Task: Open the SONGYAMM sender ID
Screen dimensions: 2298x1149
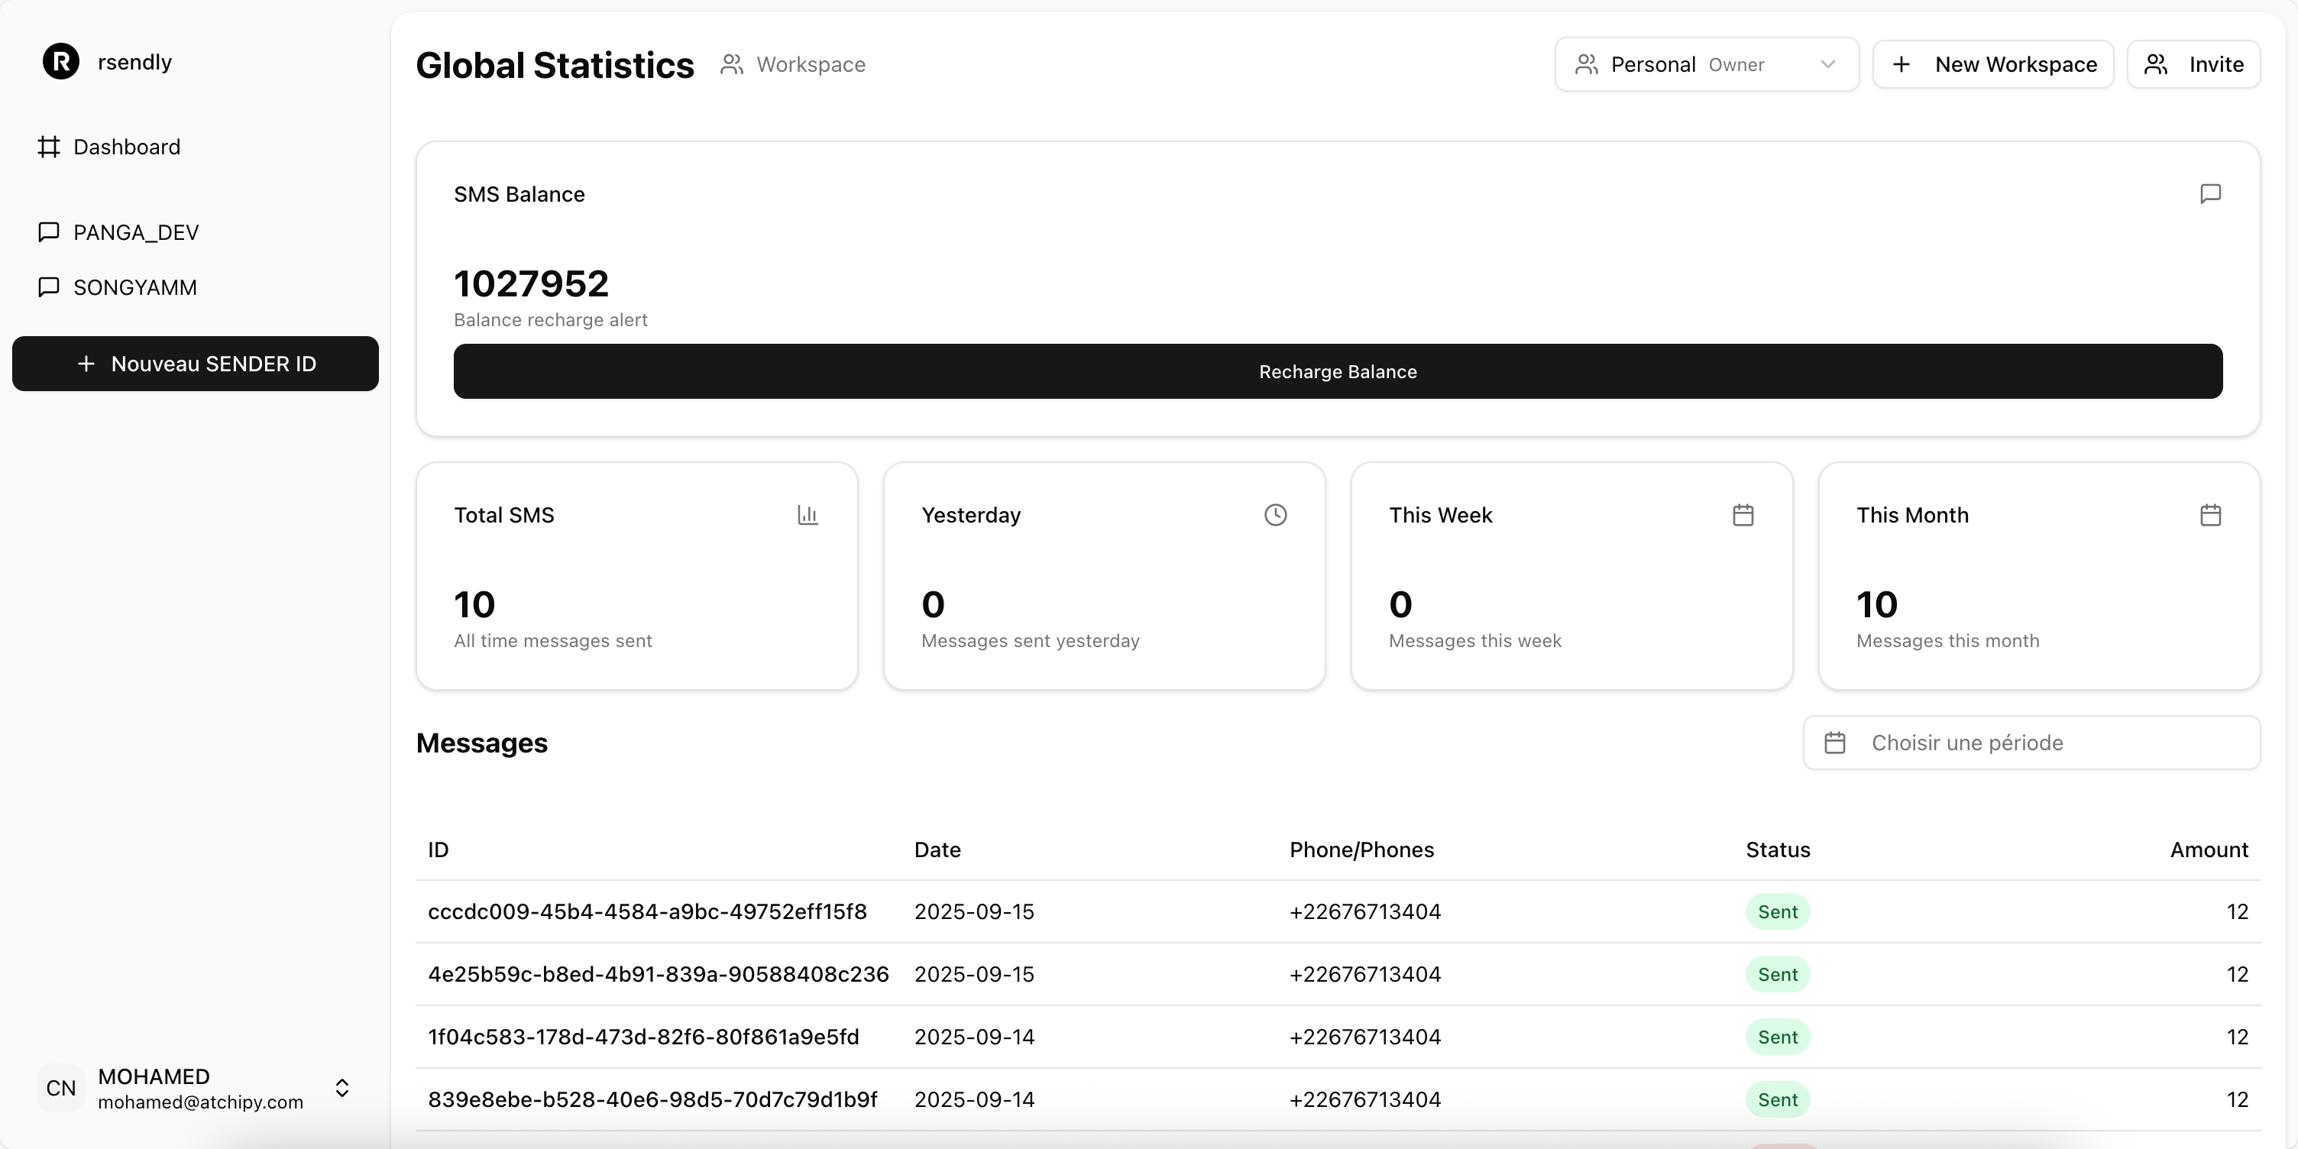Action: [x=134, y=287]
